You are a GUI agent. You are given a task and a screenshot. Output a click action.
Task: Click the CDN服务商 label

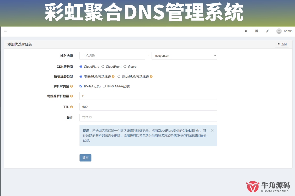[65, 67]
